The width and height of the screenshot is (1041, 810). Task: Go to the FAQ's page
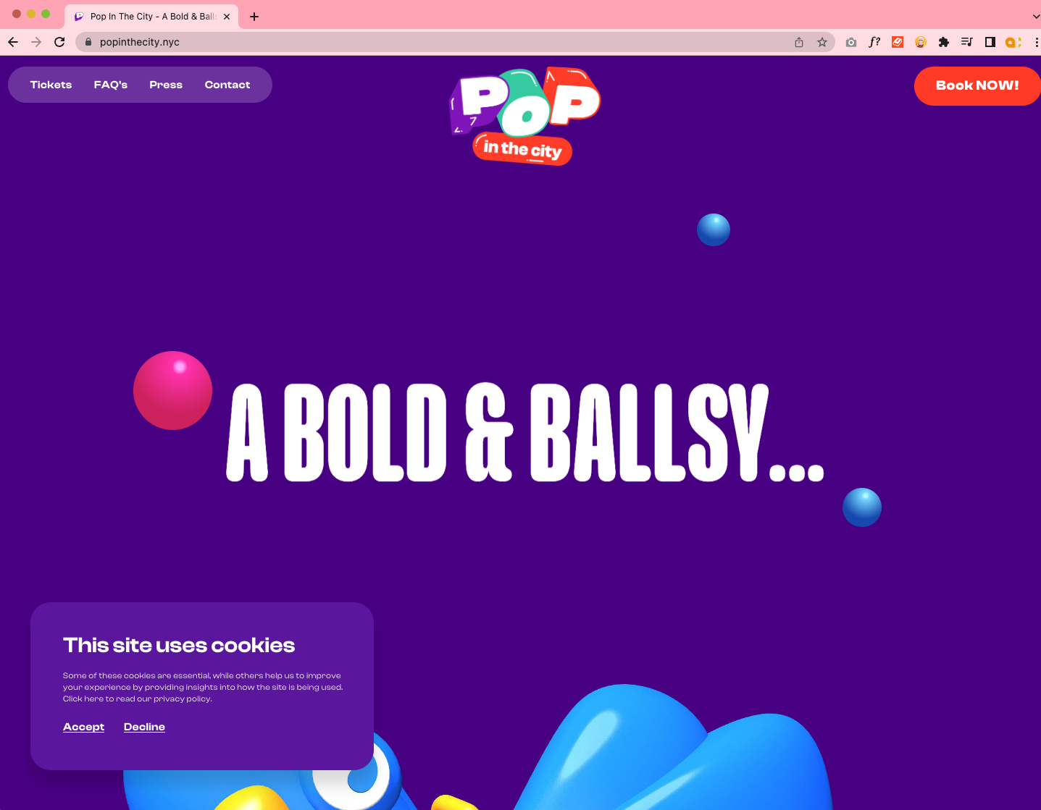(111, 85)
